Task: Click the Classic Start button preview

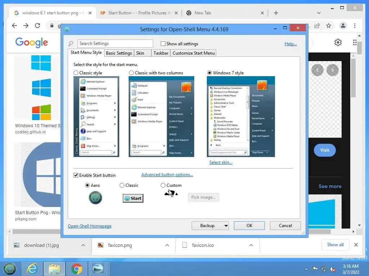Action: [133, 198]
